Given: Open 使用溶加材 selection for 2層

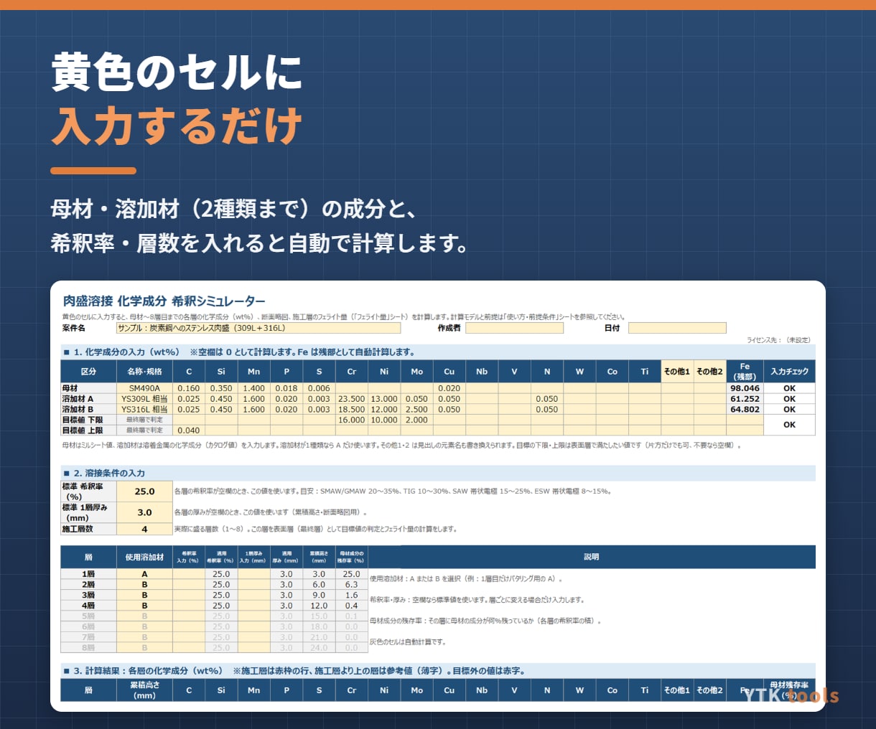Looking at the screenshot, I should (x=144, y=585).
